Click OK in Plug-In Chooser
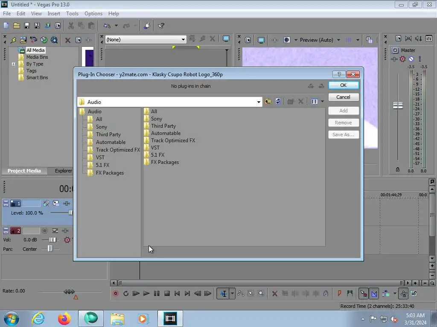The width and height of the screenshot is (437, 327). 344,85
